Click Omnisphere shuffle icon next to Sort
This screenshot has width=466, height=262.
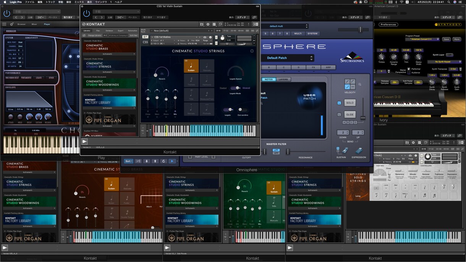[138, 161]
